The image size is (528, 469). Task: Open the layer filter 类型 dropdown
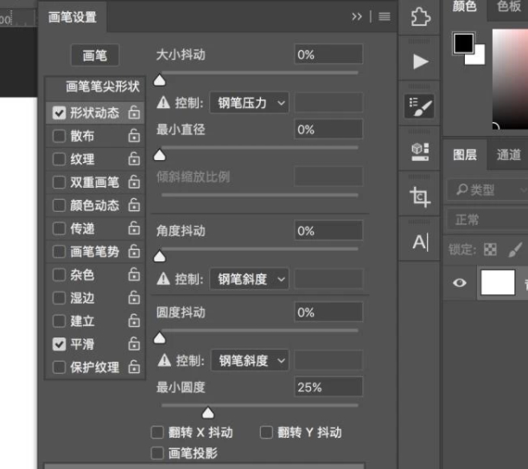coord(487,190)
